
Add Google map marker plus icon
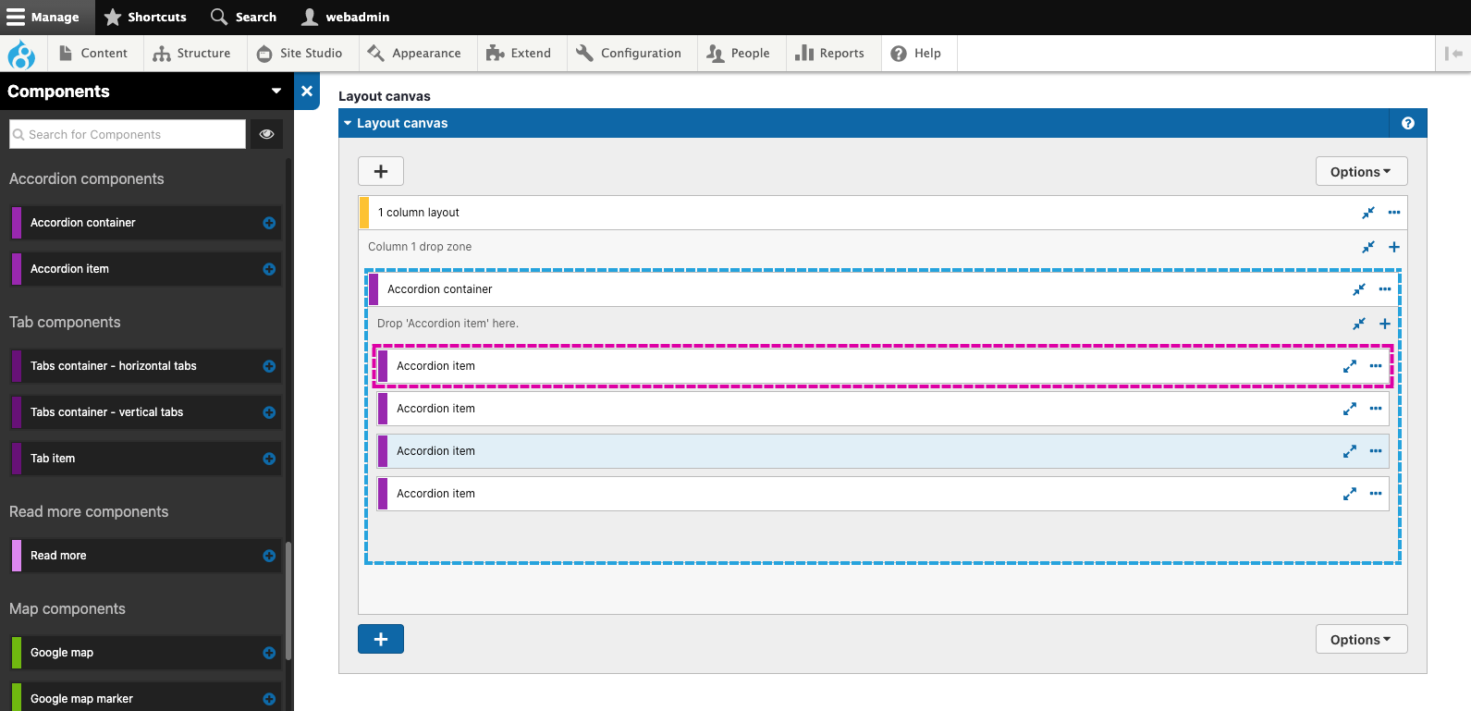[269, 699]
